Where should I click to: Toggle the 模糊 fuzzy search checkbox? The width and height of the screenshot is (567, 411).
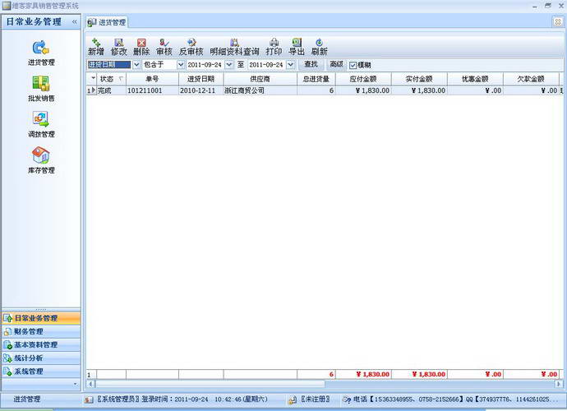[x=353, y=65]
